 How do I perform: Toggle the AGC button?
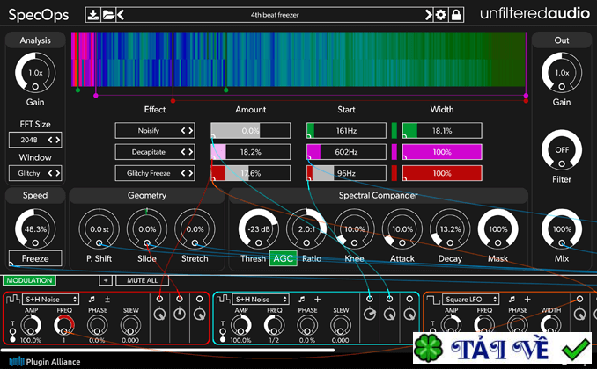[283, 258]
